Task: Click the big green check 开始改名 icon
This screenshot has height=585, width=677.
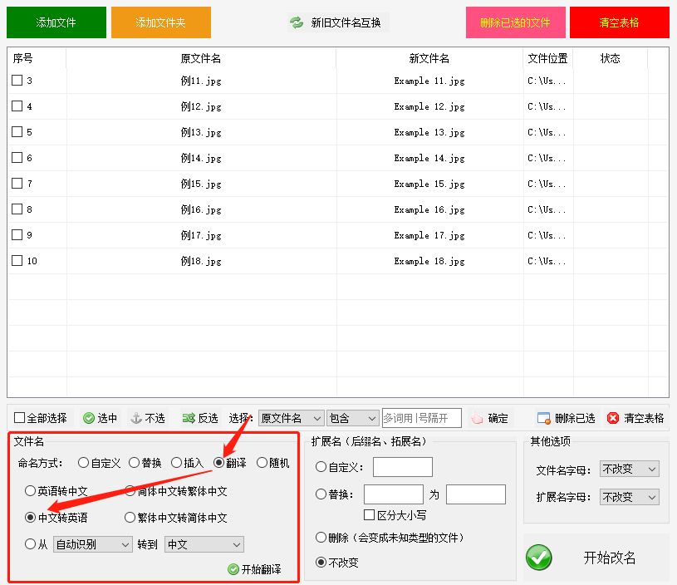Action: 539,558
